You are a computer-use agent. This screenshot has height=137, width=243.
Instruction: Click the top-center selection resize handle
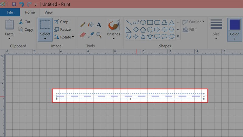pos(130,94)
